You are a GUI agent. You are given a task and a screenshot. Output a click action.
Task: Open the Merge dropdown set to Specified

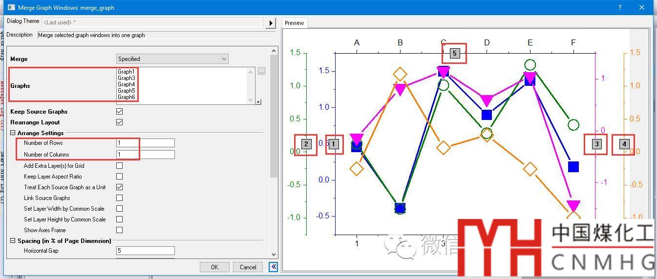[x=172, y=59]
